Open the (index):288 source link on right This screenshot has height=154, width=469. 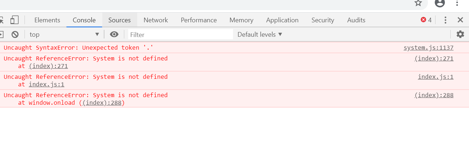434,95
